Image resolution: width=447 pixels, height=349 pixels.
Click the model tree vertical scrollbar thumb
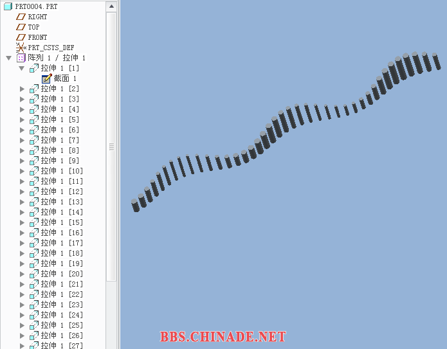tap(111, 147)
